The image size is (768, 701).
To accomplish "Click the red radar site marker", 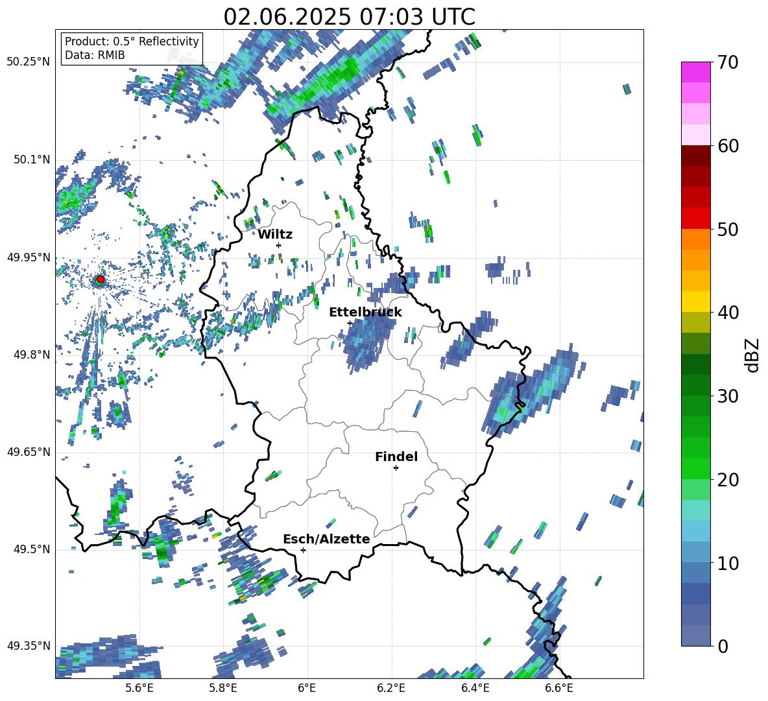I will coord(101,279).
